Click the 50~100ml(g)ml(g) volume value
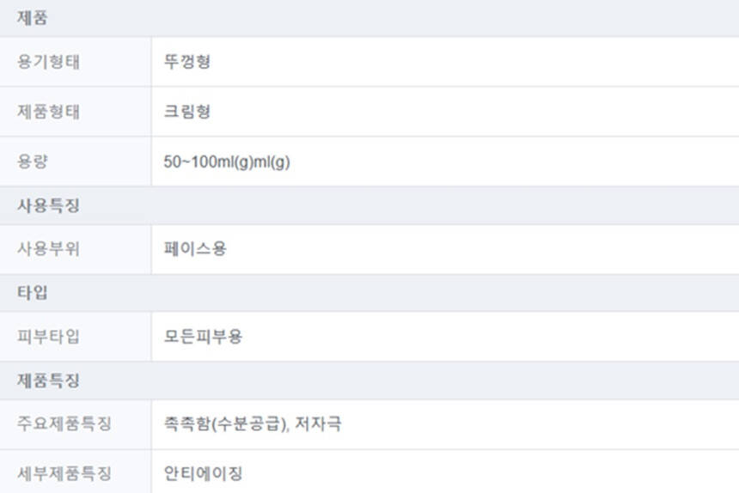Viewport: 739px width, 493px height. (x=227, y=161)
